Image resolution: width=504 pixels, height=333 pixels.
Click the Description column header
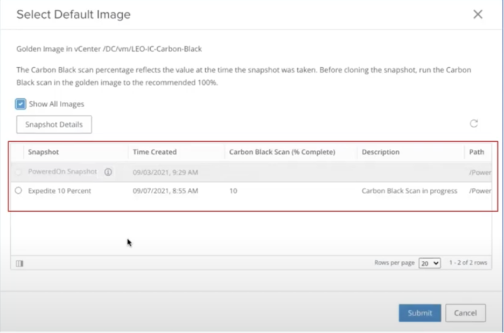click(x=381, y=152)
